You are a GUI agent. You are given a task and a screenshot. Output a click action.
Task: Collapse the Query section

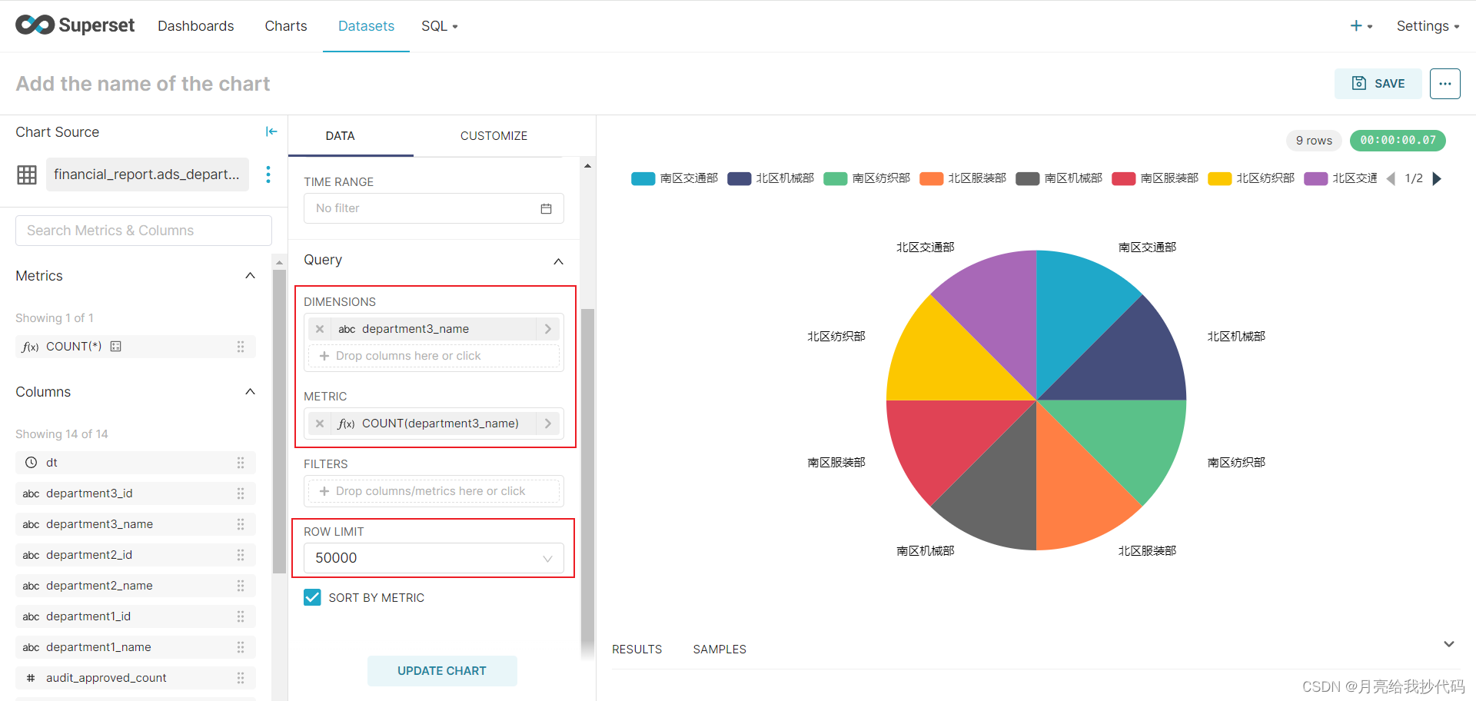559,261
